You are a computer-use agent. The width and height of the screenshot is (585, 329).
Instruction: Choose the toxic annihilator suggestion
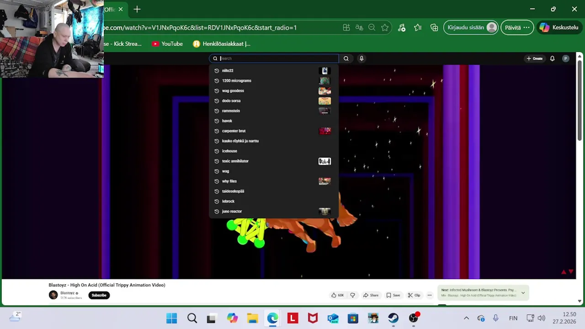[274, 161]
